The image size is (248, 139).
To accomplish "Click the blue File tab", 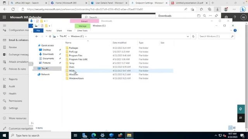I will tap(38, 31).
